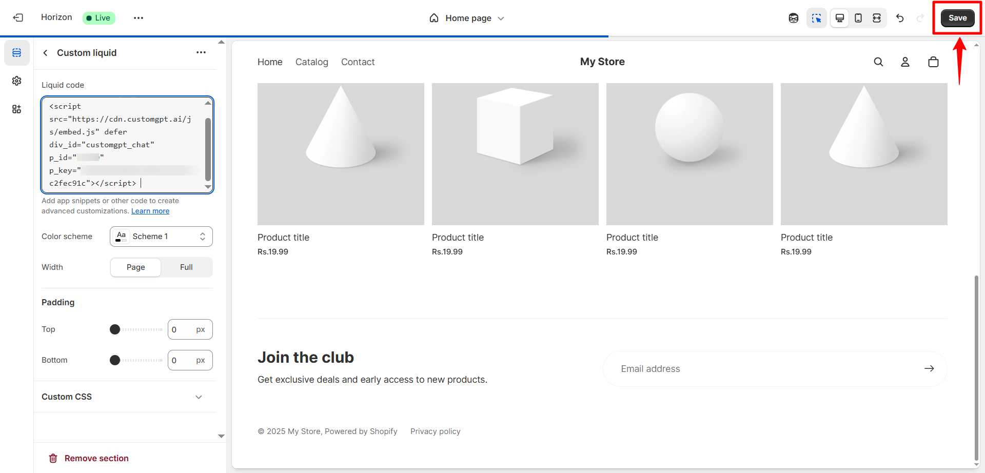Image resolution: width=985 pixels, height=473 pixels.
Task: Click the Rs.19.99 price under the sphere
Action: pos(622,252)
